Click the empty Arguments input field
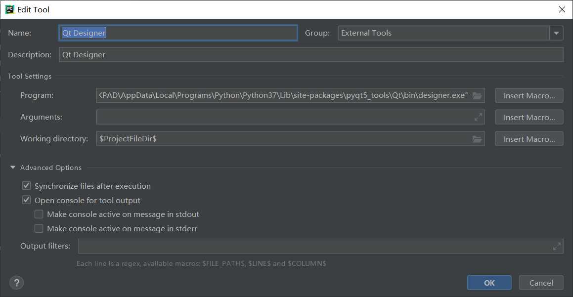This screenshot has height=297, width=573. pyautogui.click(x=291, y=117)
